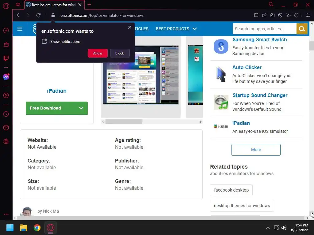314x235 pixels.
Task: Dismiss the notification permission popup
Action: [x=130, y=27]
